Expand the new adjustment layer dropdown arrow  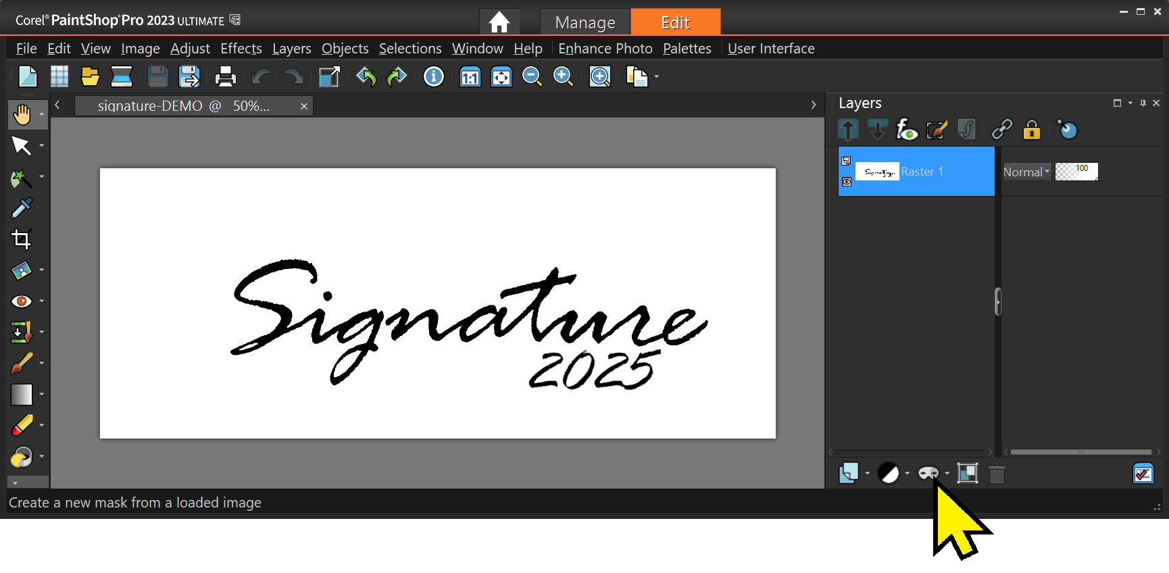[x=907, y=474]
